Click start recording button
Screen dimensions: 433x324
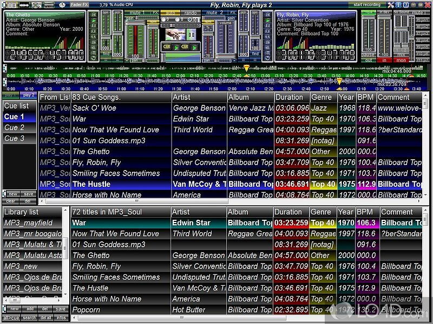[x=367, y=5]
